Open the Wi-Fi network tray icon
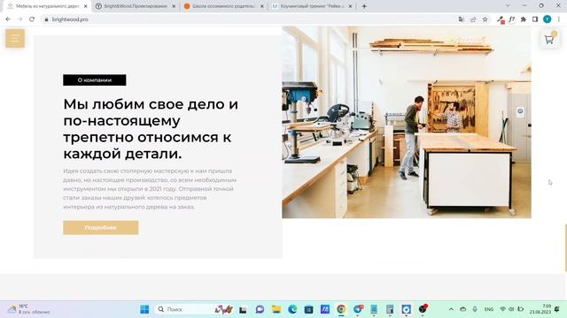 (502, 309)
